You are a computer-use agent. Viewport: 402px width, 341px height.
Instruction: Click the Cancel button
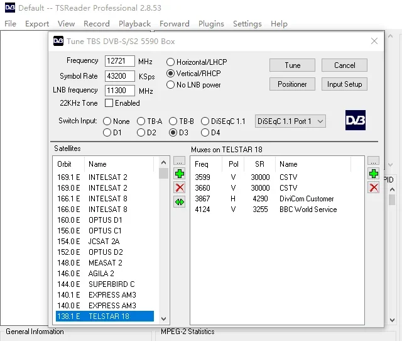point(344,65)
